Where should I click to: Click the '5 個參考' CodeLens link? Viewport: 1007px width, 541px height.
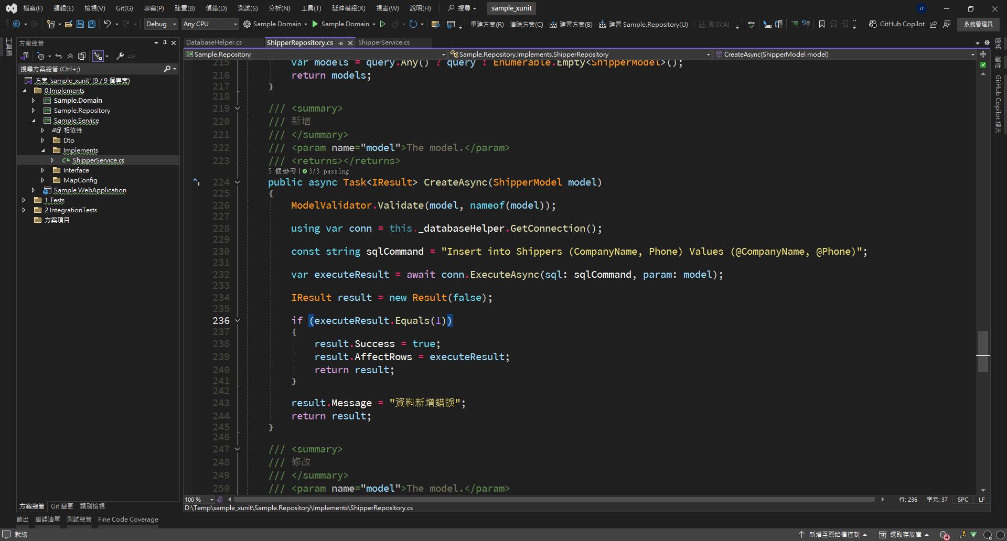(282, 171)
